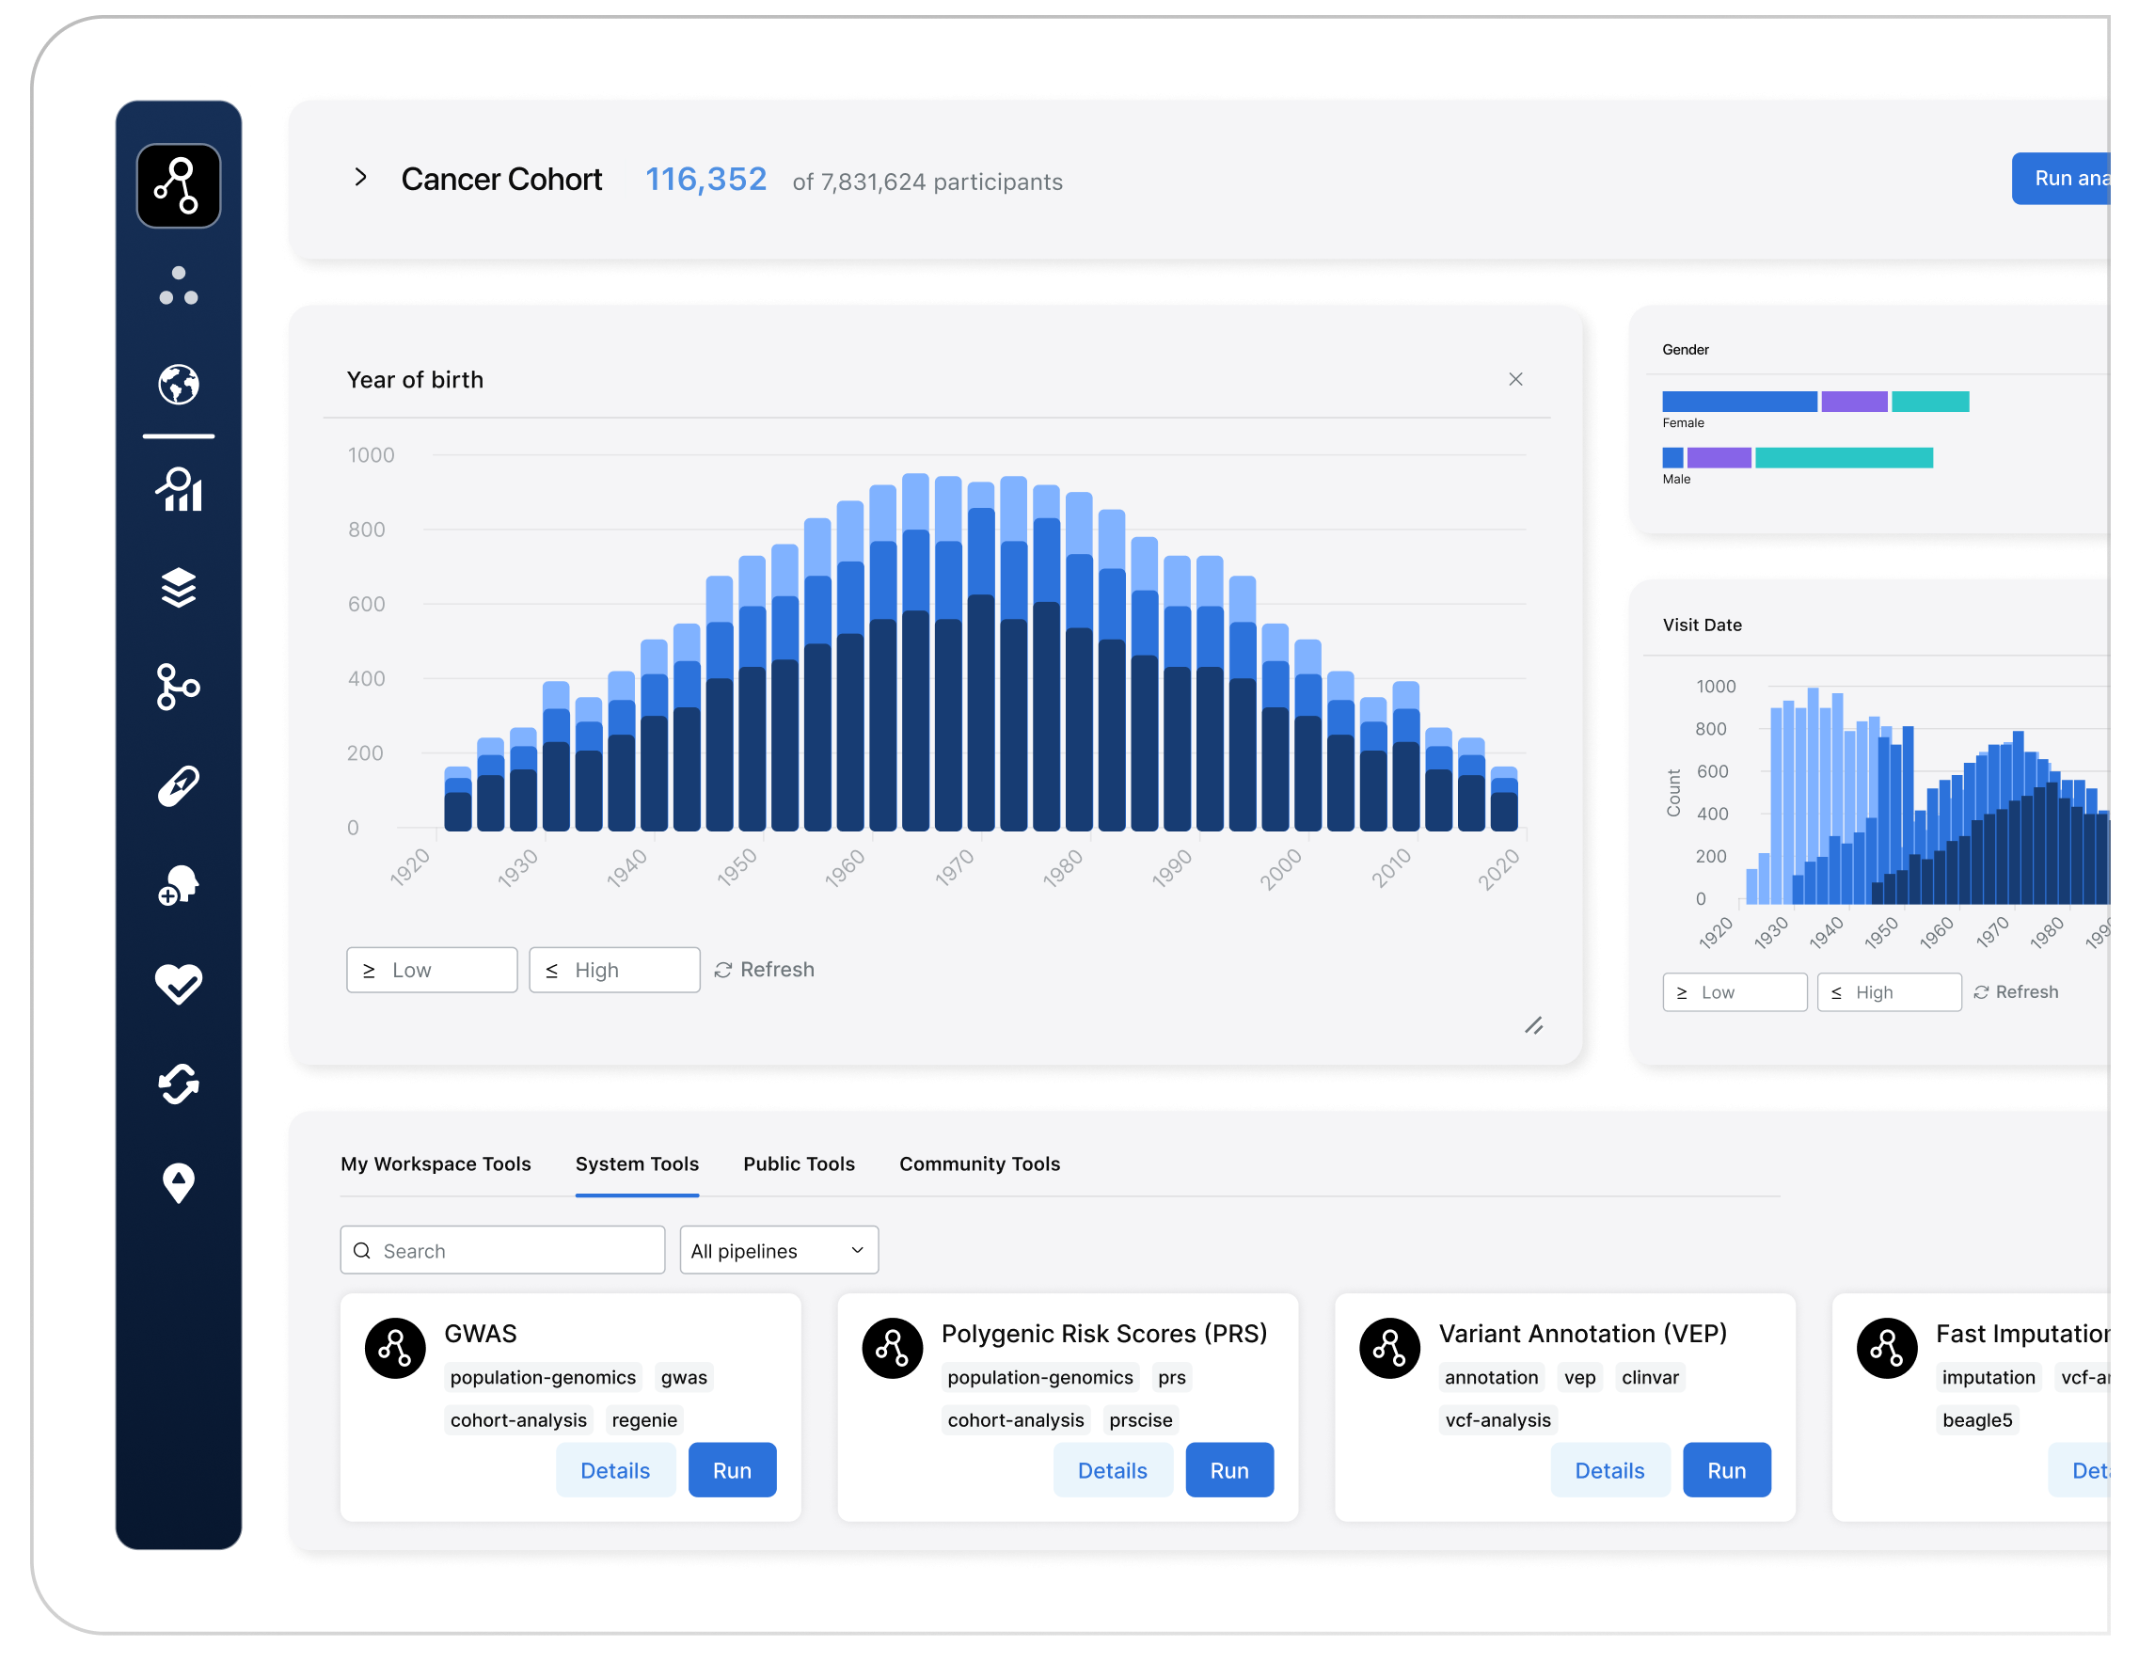
Task: Open the stacked layers sidebar icon
Action: click(x=179, y=589)
